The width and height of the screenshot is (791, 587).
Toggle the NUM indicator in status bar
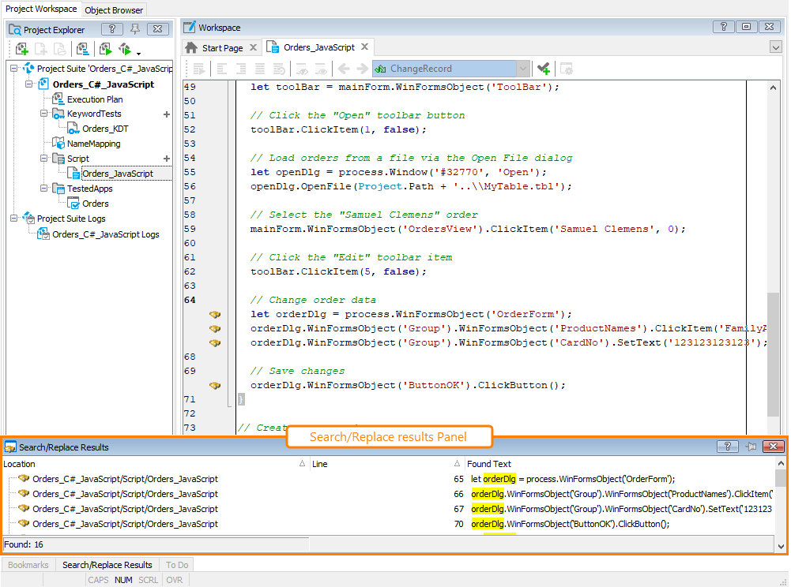click(123, 580)
